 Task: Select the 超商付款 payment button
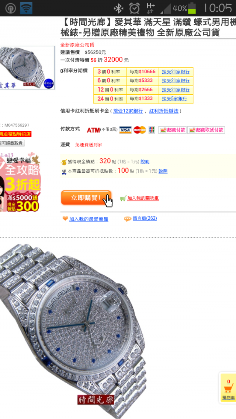point(172,130)
